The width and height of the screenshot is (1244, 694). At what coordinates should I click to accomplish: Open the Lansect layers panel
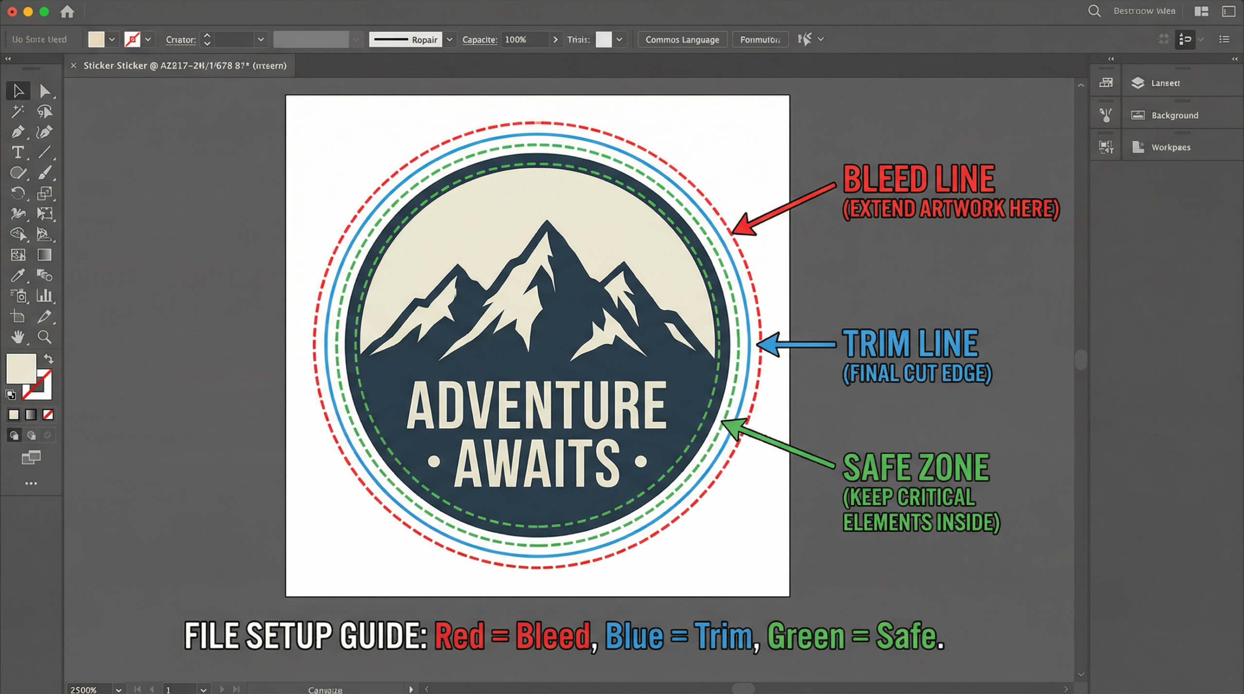tap(1165, 83)
